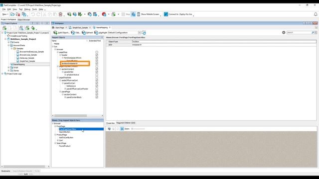Image resolution: width=319 pixels, height=179 pixels.
Task: Click the Show Mobile Screen phone icon
Action: pyautogui.click(x=139, y=14)
